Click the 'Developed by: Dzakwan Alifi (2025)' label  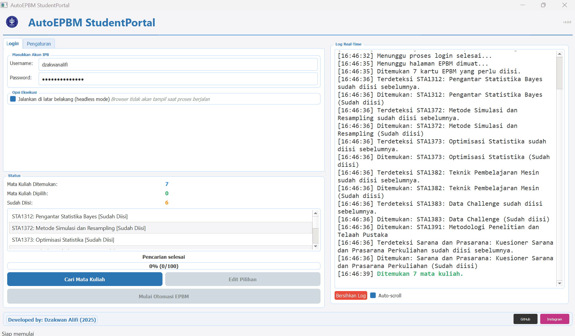click(52, 320)
